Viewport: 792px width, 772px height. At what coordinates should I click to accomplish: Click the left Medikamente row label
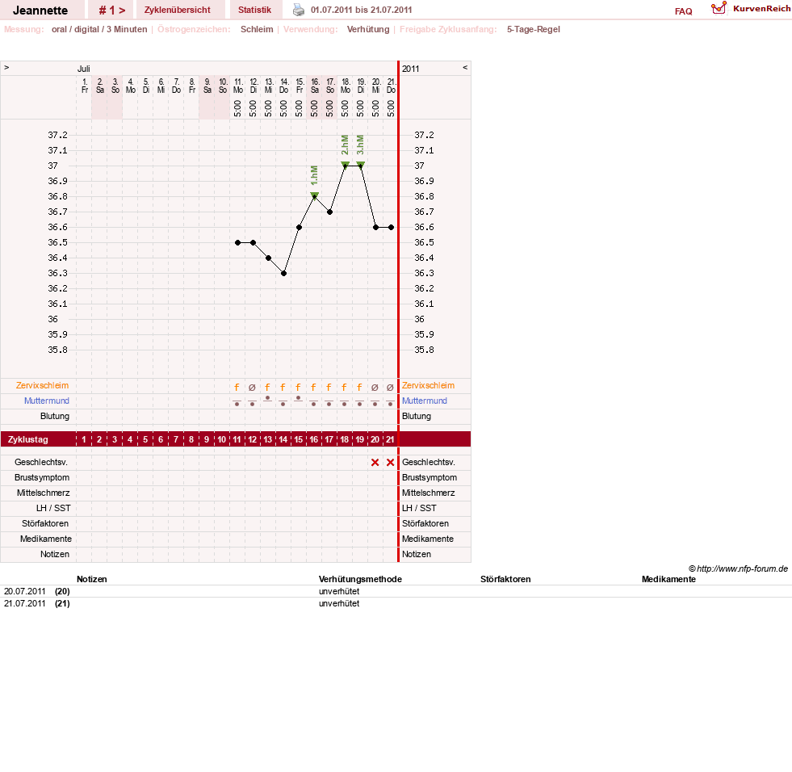[x=46, y=539]
